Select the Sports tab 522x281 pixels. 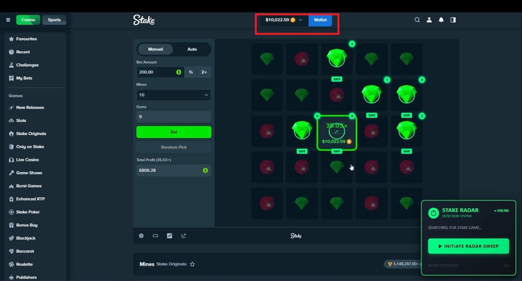point(54,20)
